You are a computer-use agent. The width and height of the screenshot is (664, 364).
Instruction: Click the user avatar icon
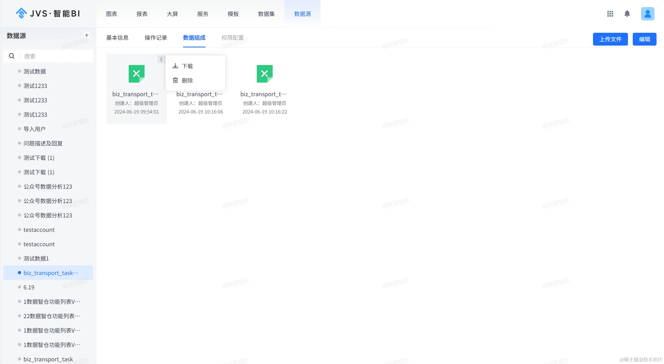[x=647, y=14]
